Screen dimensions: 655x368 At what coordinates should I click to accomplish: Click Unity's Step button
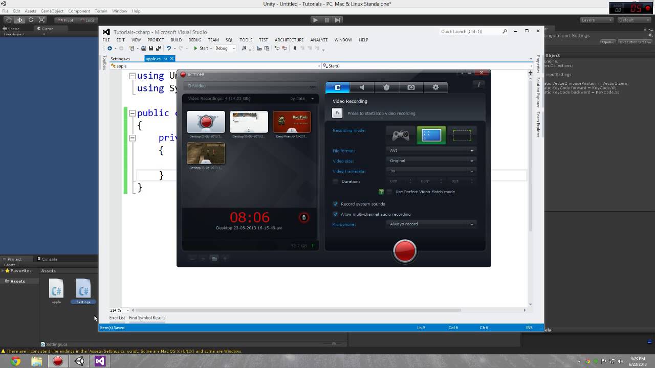click(x=338, y=20)
